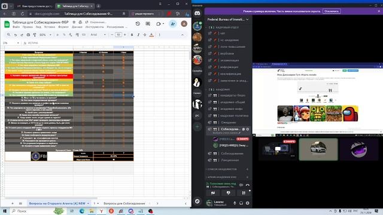
Task: Open version history clock icon in Sheets
Action: tap(138, 24)
